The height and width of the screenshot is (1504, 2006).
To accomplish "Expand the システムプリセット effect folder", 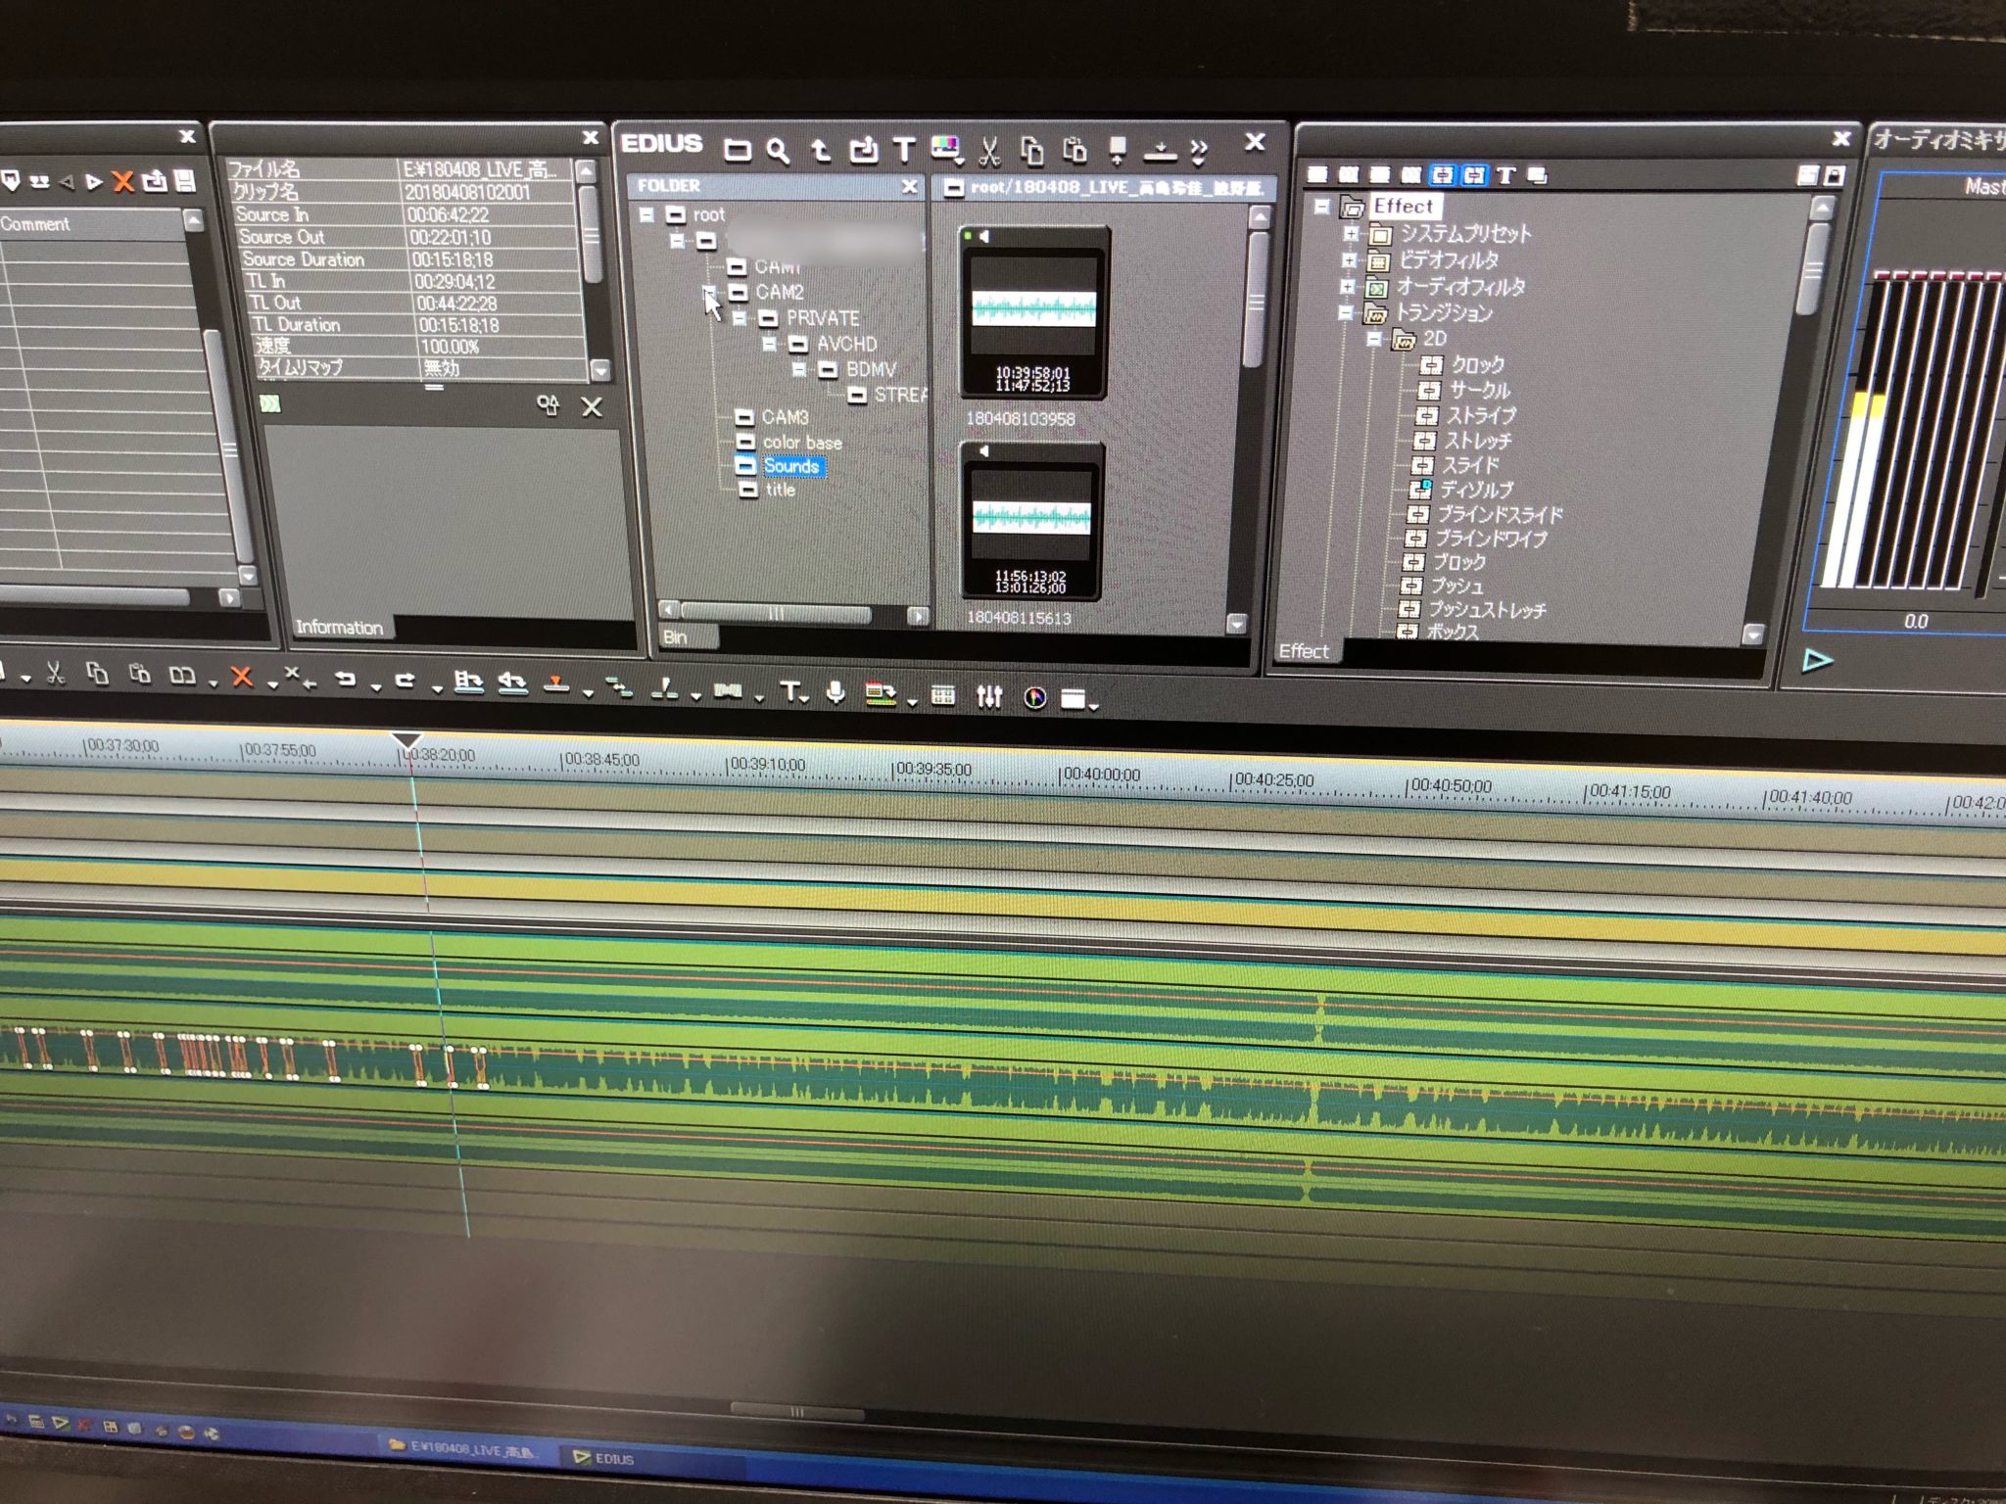I will point(1350,234).
